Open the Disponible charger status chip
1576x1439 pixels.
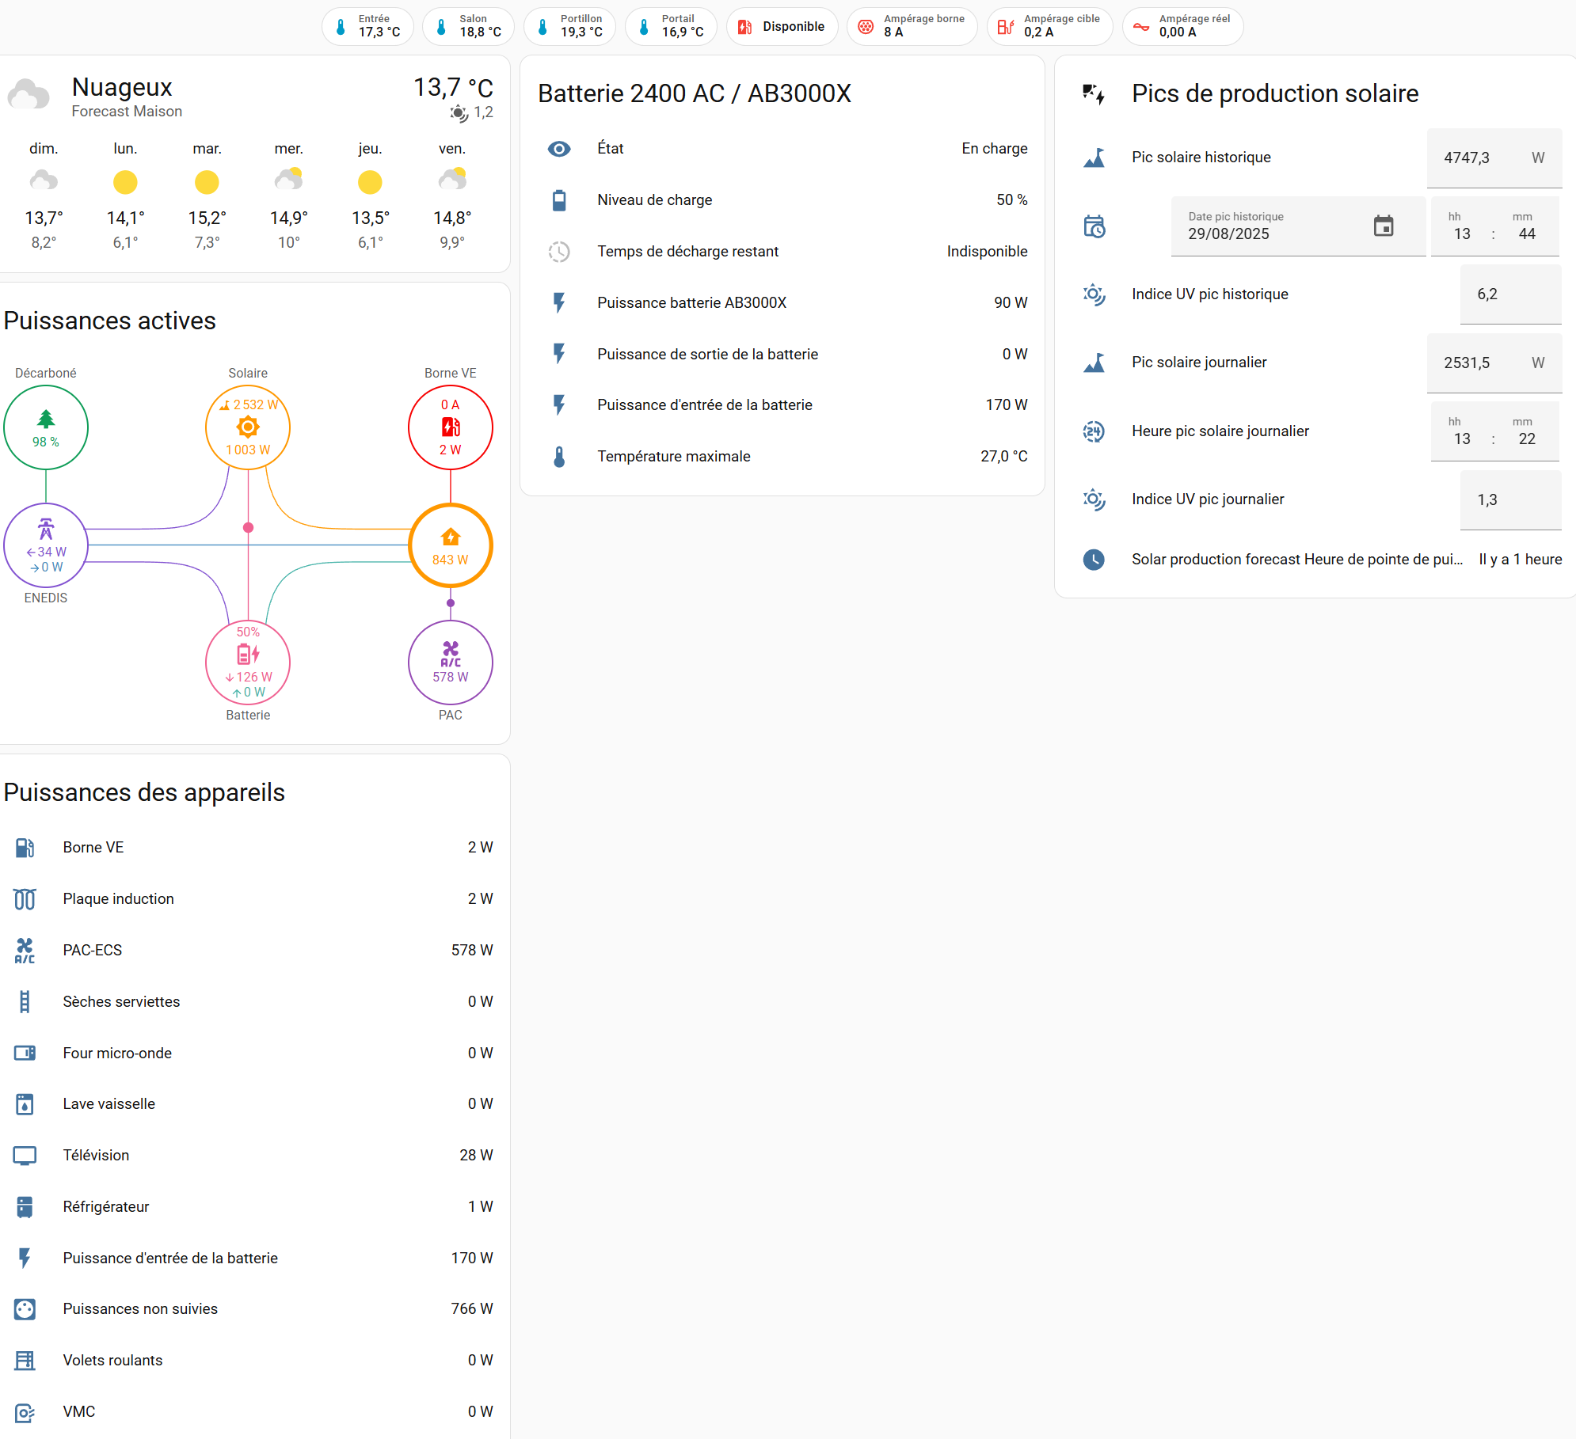pos(782,27)
